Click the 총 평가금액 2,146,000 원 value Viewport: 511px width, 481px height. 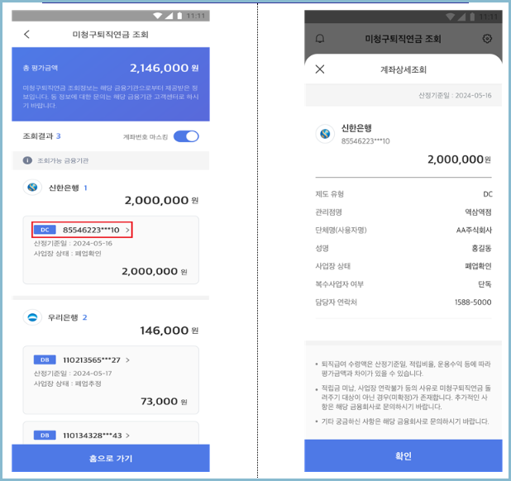click(165, 68)
